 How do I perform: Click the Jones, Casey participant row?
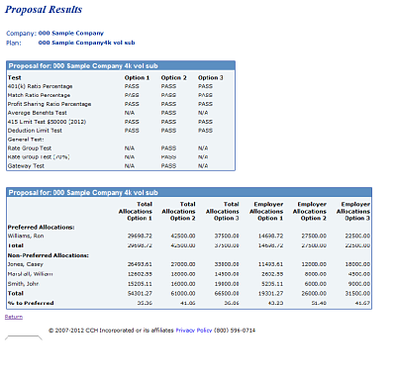189,264
